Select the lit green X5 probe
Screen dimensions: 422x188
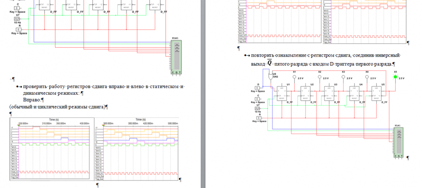(x=395, y=77)
